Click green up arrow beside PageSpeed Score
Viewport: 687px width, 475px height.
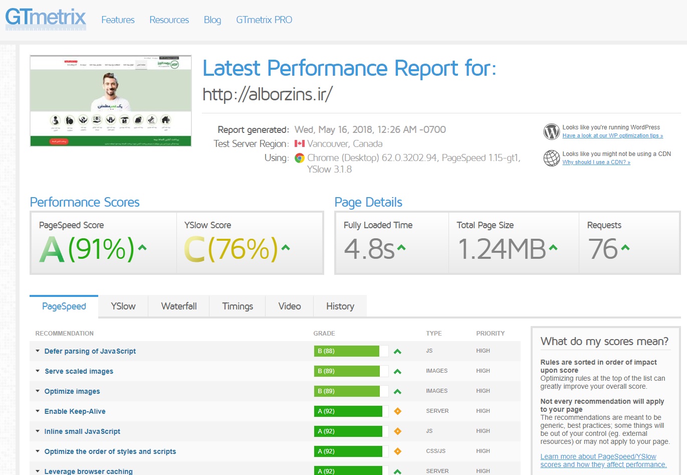click(142, 247)
